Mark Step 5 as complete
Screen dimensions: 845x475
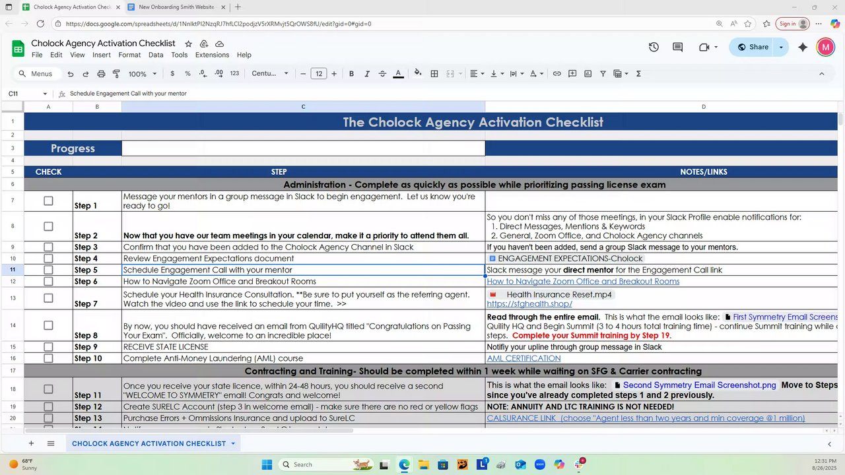pos(48,270)
